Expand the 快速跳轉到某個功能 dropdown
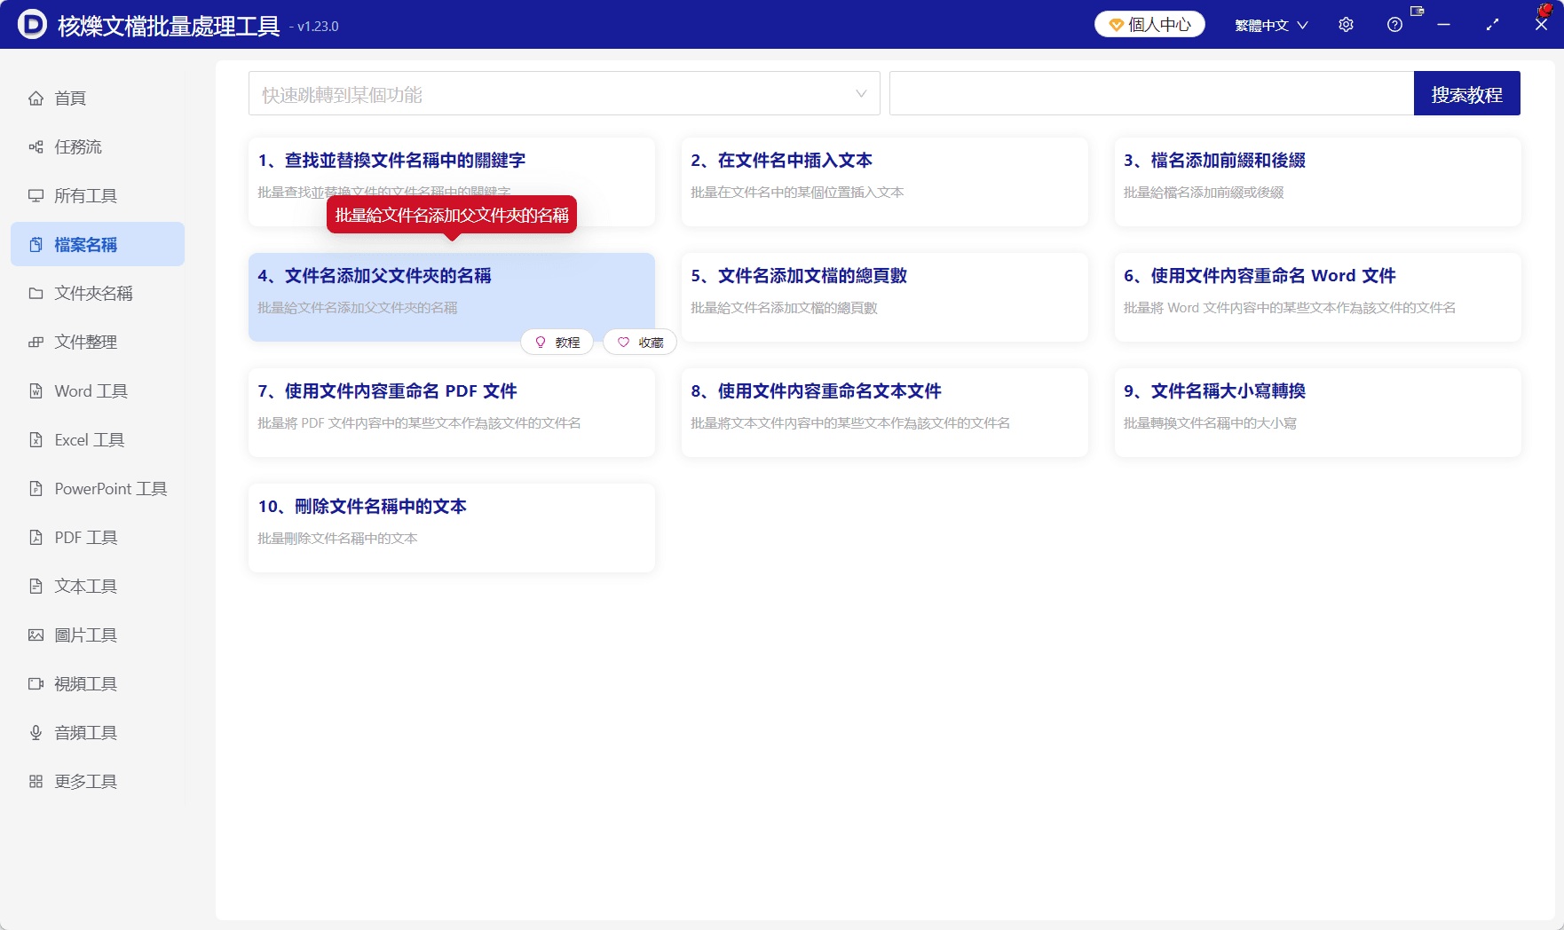The image size is (1564, 930). [x=565, y=93]
